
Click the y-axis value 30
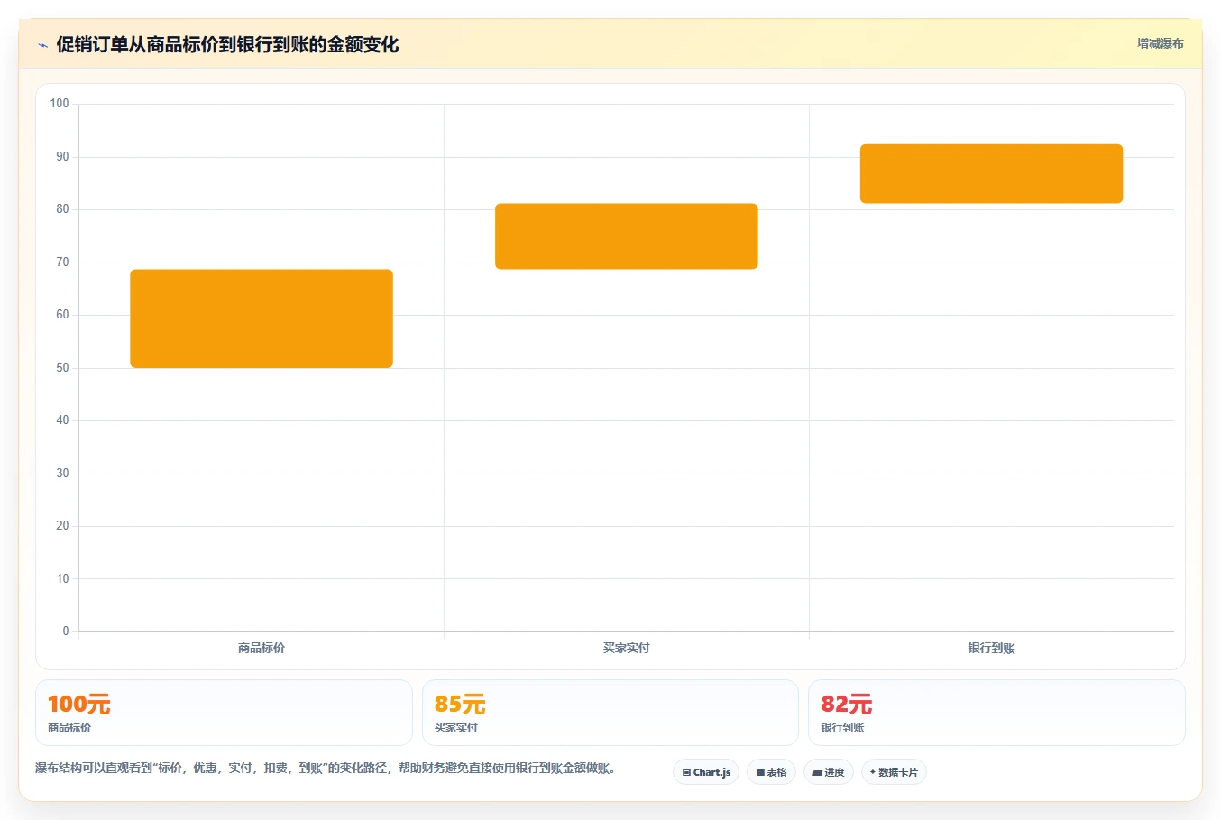click(62, 474)
